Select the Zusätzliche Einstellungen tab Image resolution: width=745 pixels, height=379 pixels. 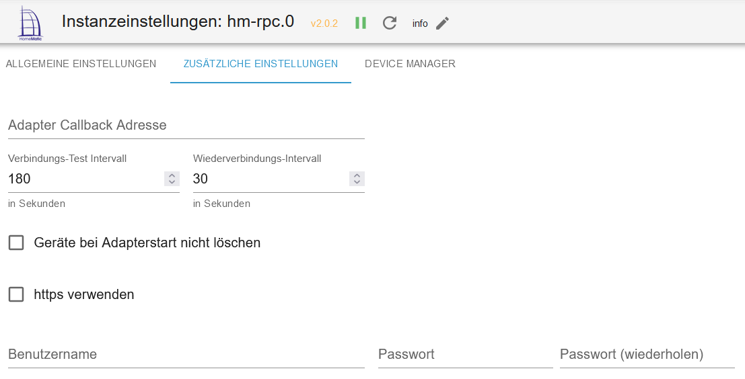260,64
